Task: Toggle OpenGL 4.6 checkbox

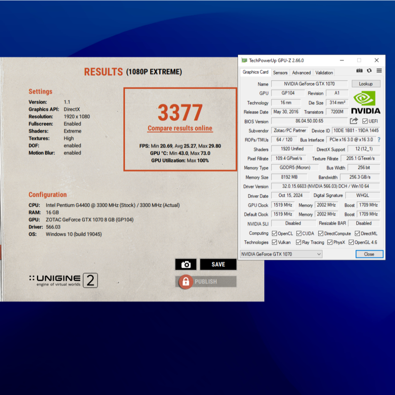Action: click(351, 242)
